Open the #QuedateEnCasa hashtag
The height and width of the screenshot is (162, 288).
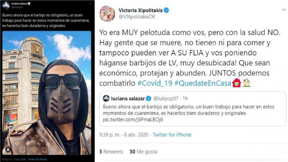203,83
